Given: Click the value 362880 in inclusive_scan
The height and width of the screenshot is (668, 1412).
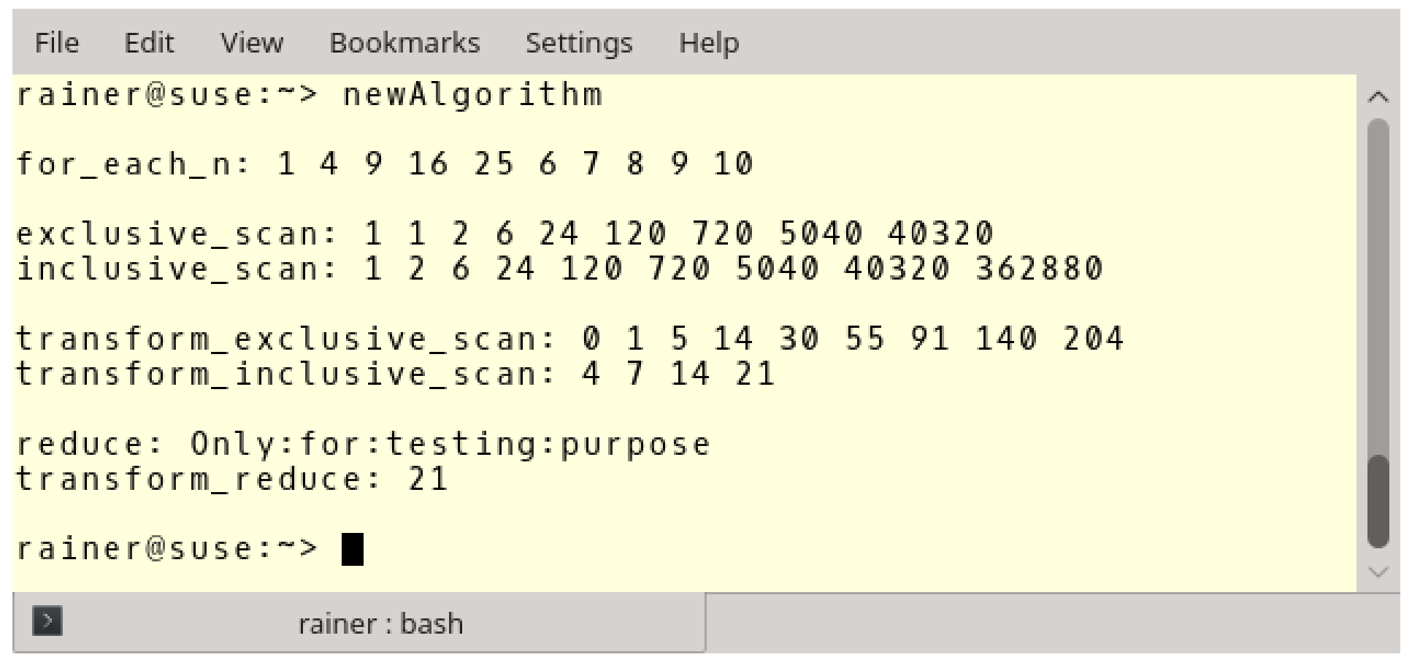Looking at the screenshot, I should coord(1039,269).
